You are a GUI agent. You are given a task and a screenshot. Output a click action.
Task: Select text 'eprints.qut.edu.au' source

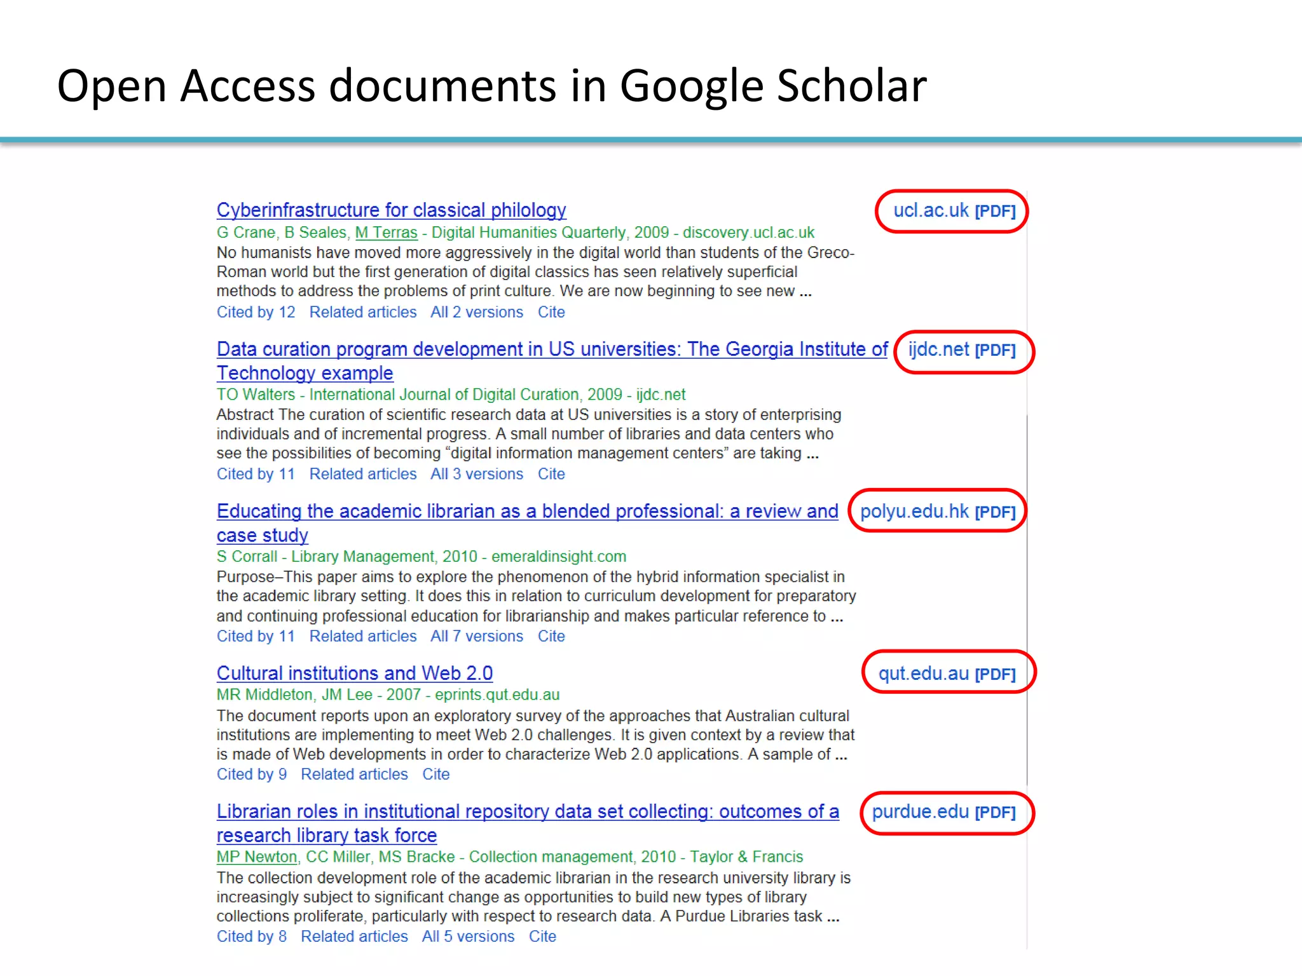497,695
